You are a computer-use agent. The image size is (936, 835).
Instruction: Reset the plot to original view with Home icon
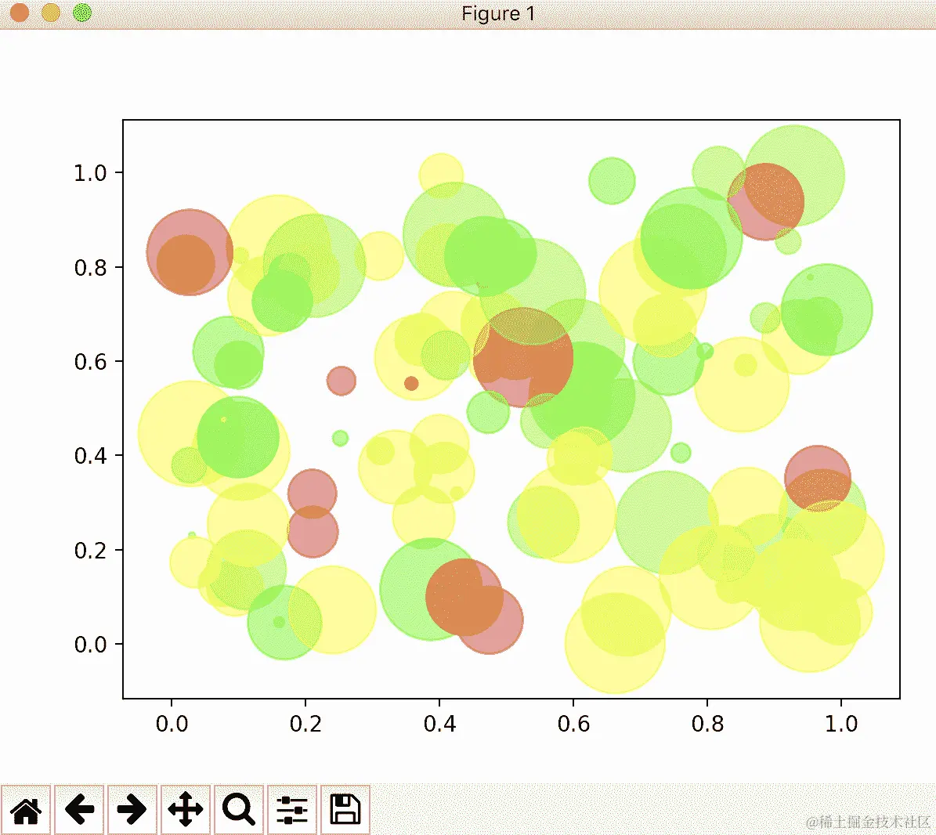tap(26, 809)
